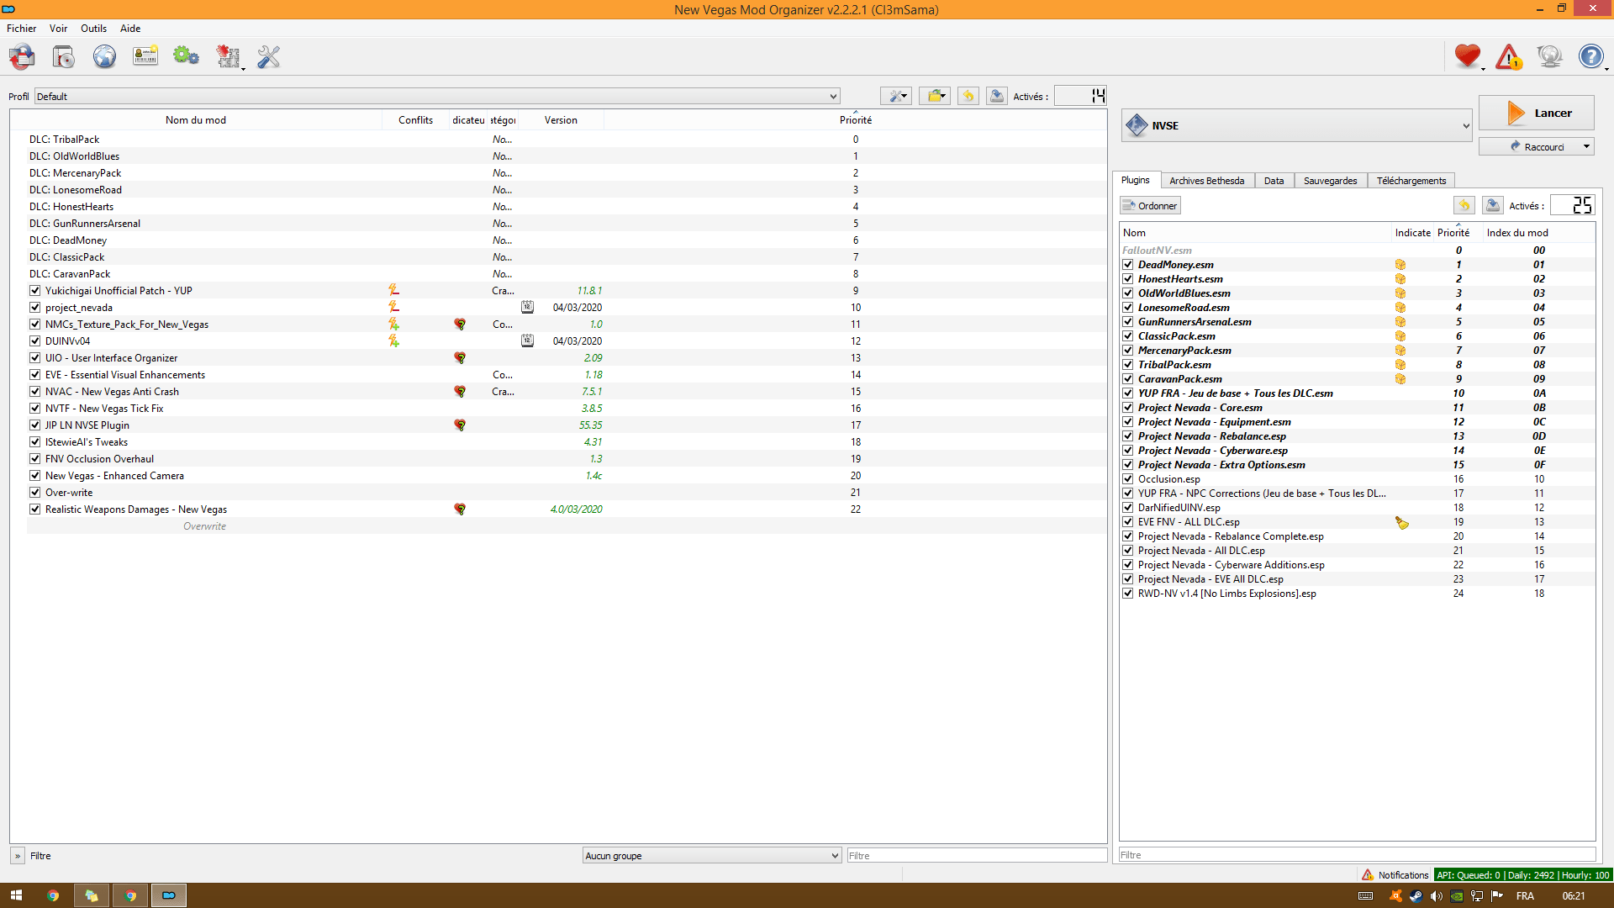Open the Windows Start button

tap(16, 895)
